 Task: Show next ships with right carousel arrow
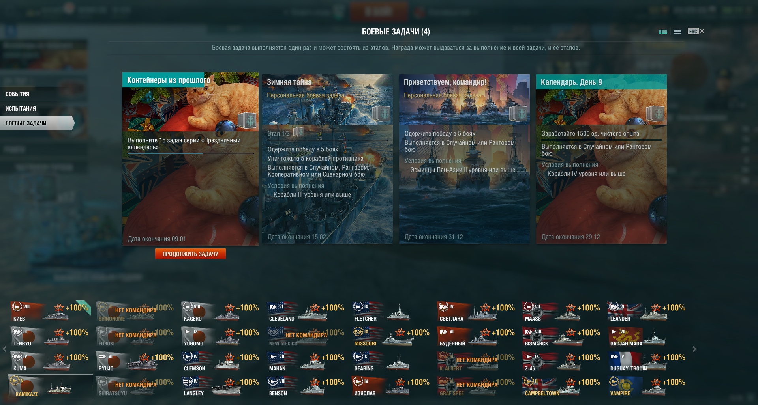point(694,349)
